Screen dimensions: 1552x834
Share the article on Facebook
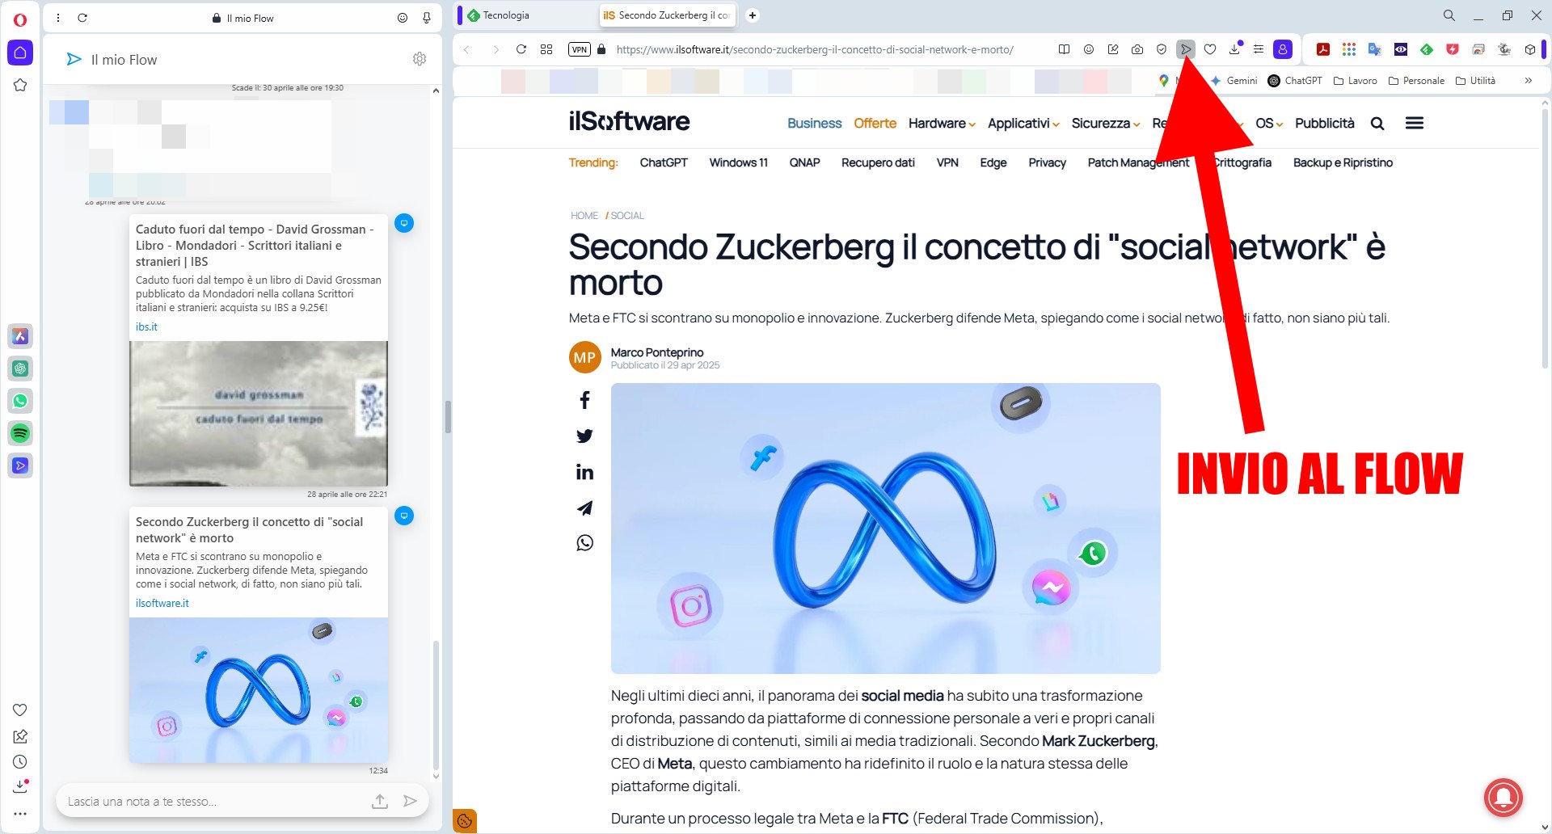click(584, 400)
